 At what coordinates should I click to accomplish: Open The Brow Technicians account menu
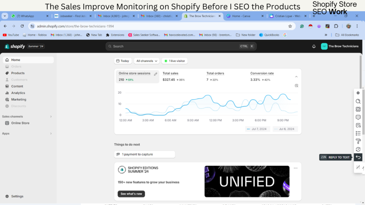(x=340, y=46)
